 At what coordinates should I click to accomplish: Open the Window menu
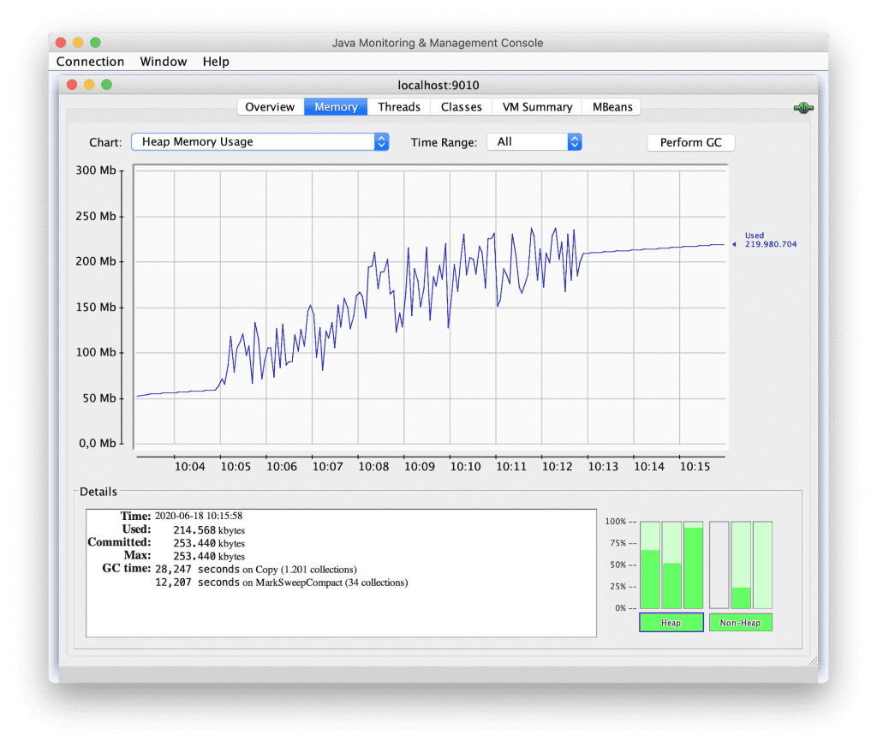[164, 62]
